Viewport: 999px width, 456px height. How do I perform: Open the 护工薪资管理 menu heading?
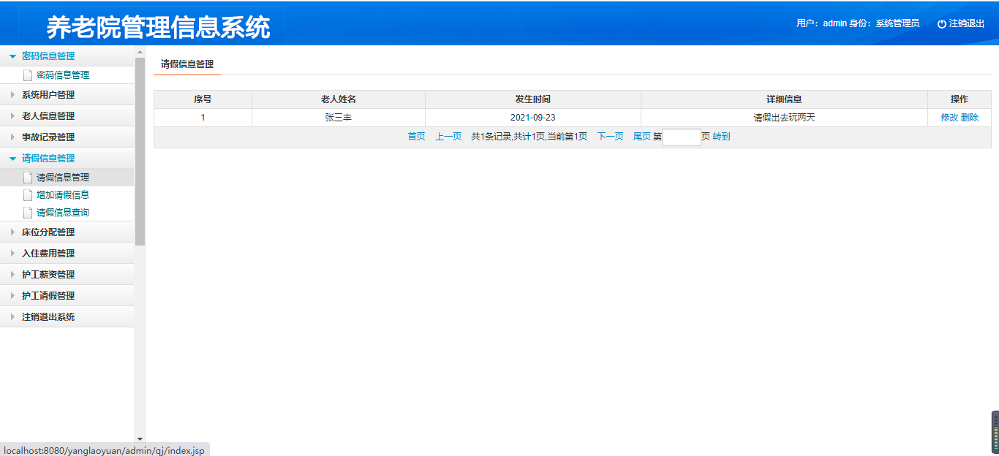tap(48, 275)
